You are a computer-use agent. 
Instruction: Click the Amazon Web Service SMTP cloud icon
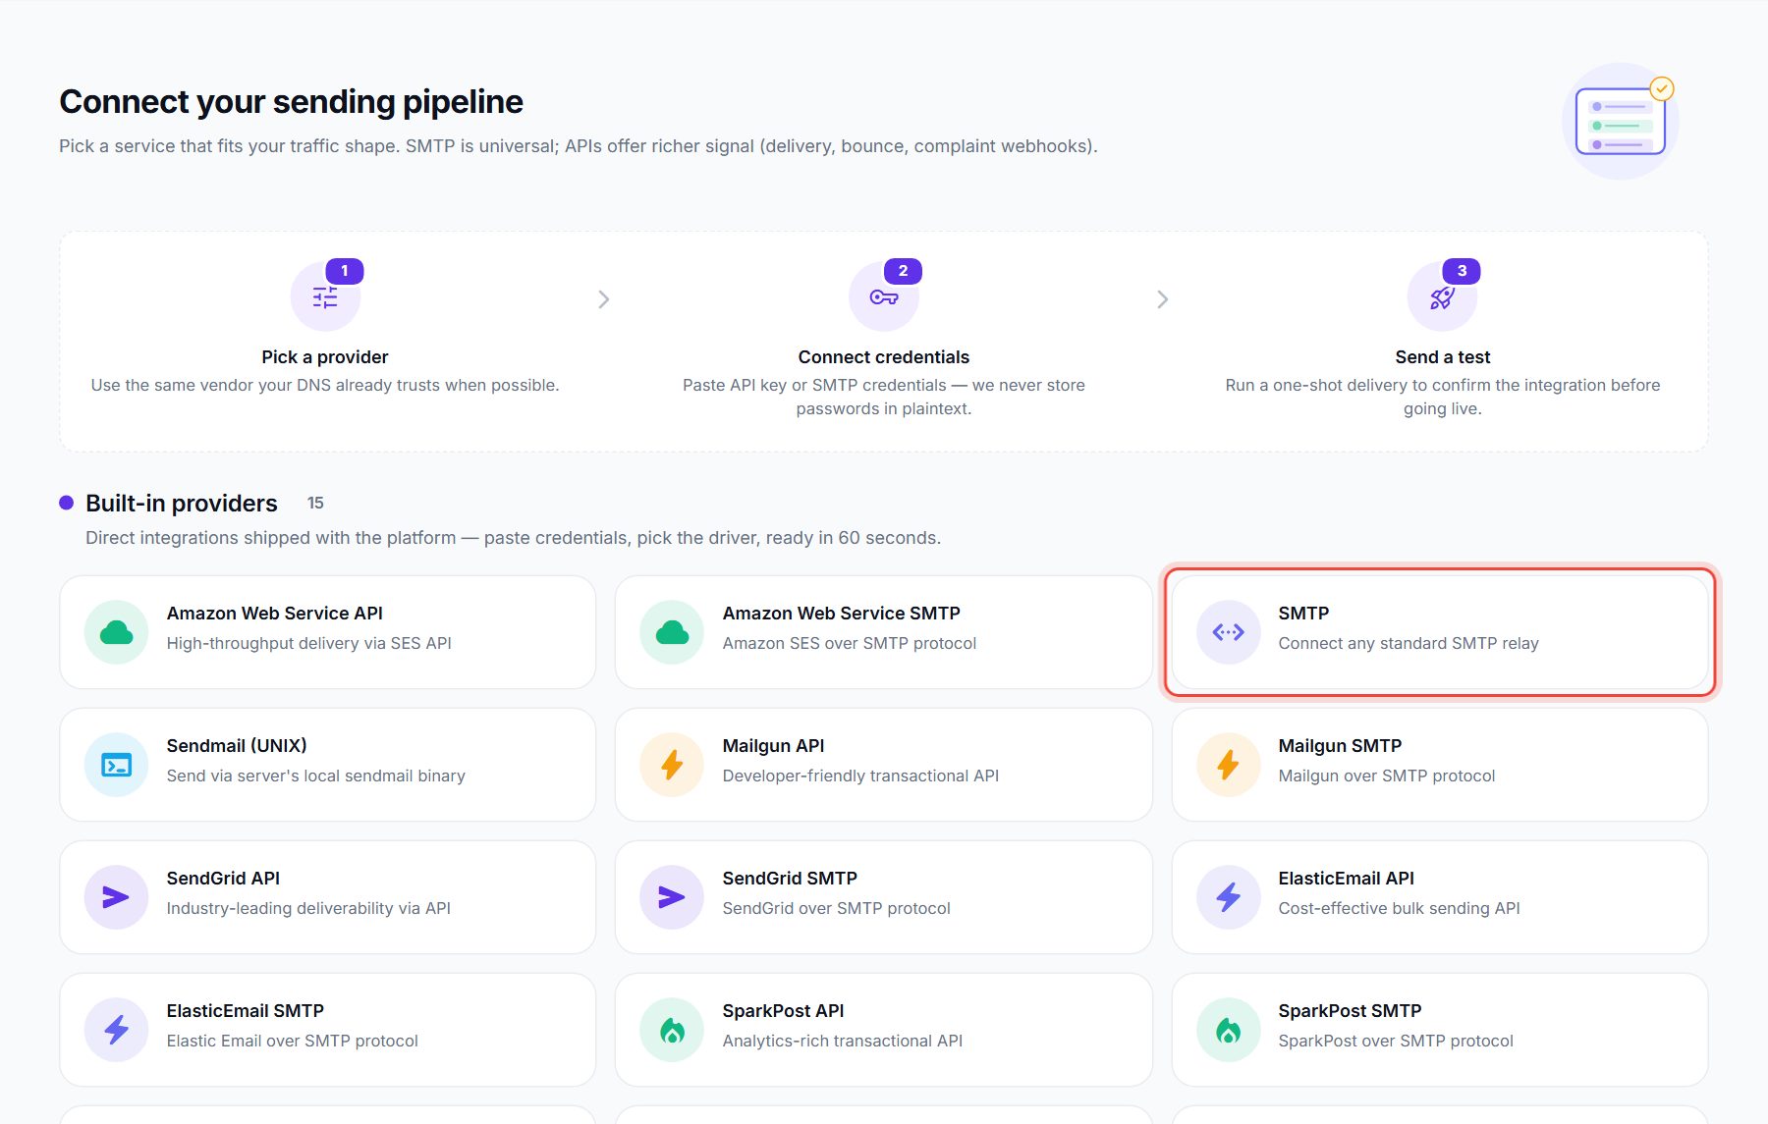[672, 632]
